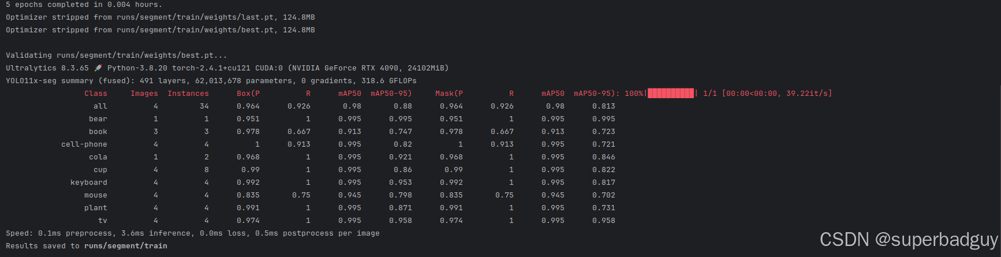Click the value 0.813 in the all row
The image size is (1001, 257).
point(604,106)
